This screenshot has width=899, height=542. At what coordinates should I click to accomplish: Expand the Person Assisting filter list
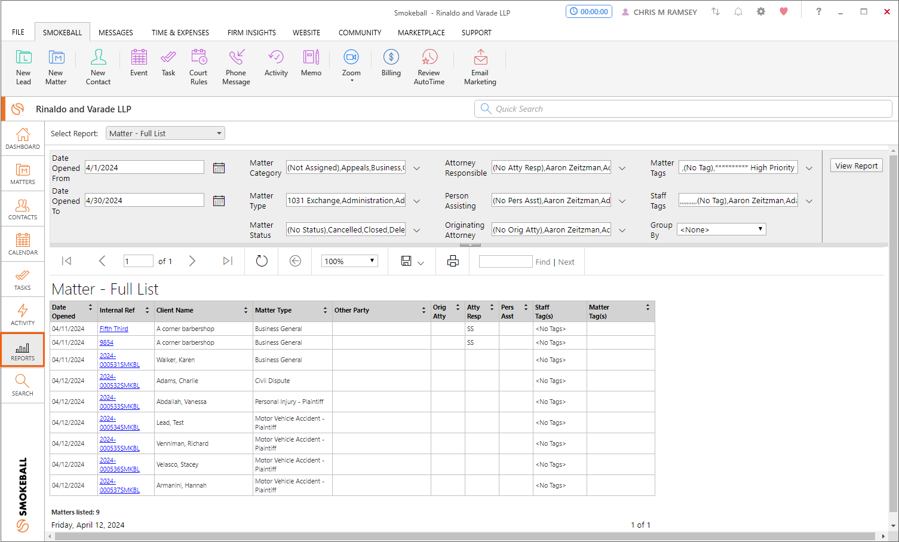[622, 201]
